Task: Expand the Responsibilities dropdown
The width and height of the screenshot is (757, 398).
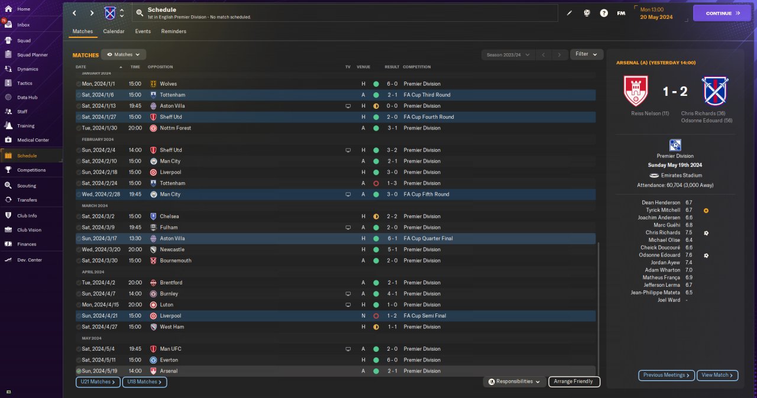Action: [514, 381]
